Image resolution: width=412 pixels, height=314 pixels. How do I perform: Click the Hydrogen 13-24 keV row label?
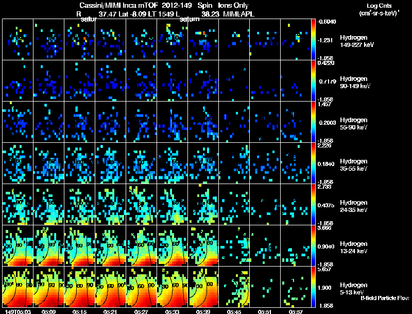tap(354, 247)
